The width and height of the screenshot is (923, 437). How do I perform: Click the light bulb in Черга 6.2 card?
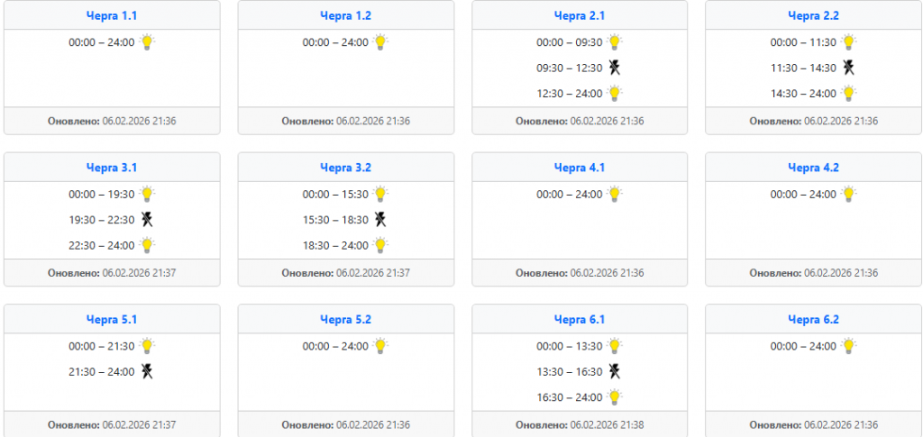[848, 345]
